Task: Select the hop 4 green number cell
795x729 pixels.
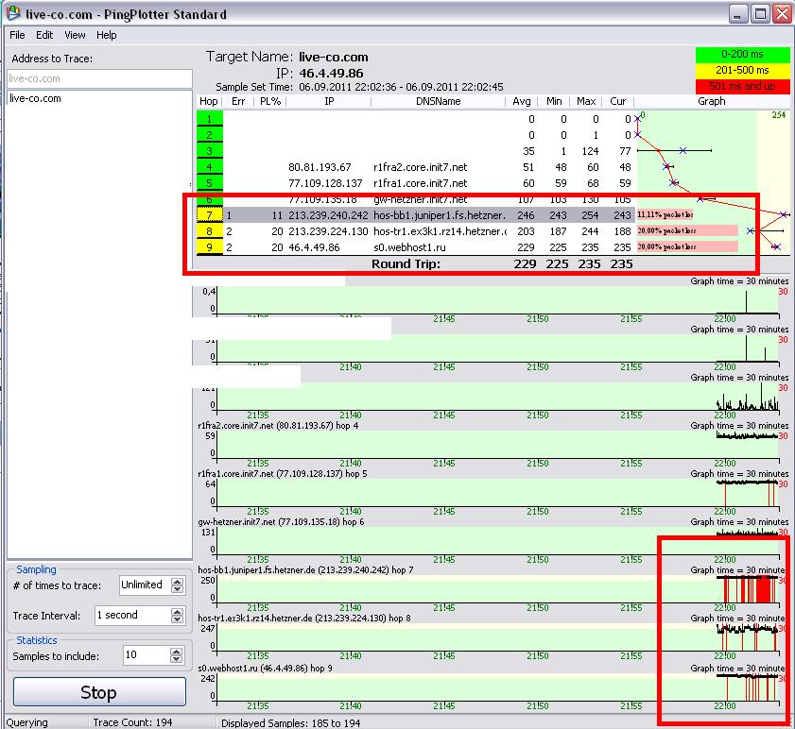Action: pos(209,167)
